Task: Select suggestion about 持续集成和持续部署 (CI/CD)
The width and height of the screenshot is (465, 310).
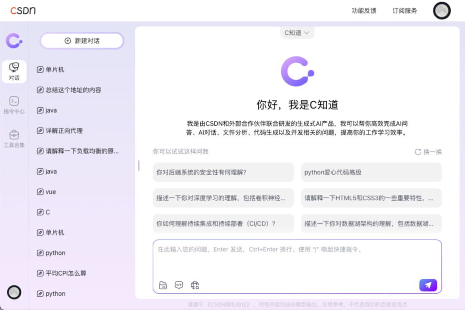Action: [x=223, y=223]
